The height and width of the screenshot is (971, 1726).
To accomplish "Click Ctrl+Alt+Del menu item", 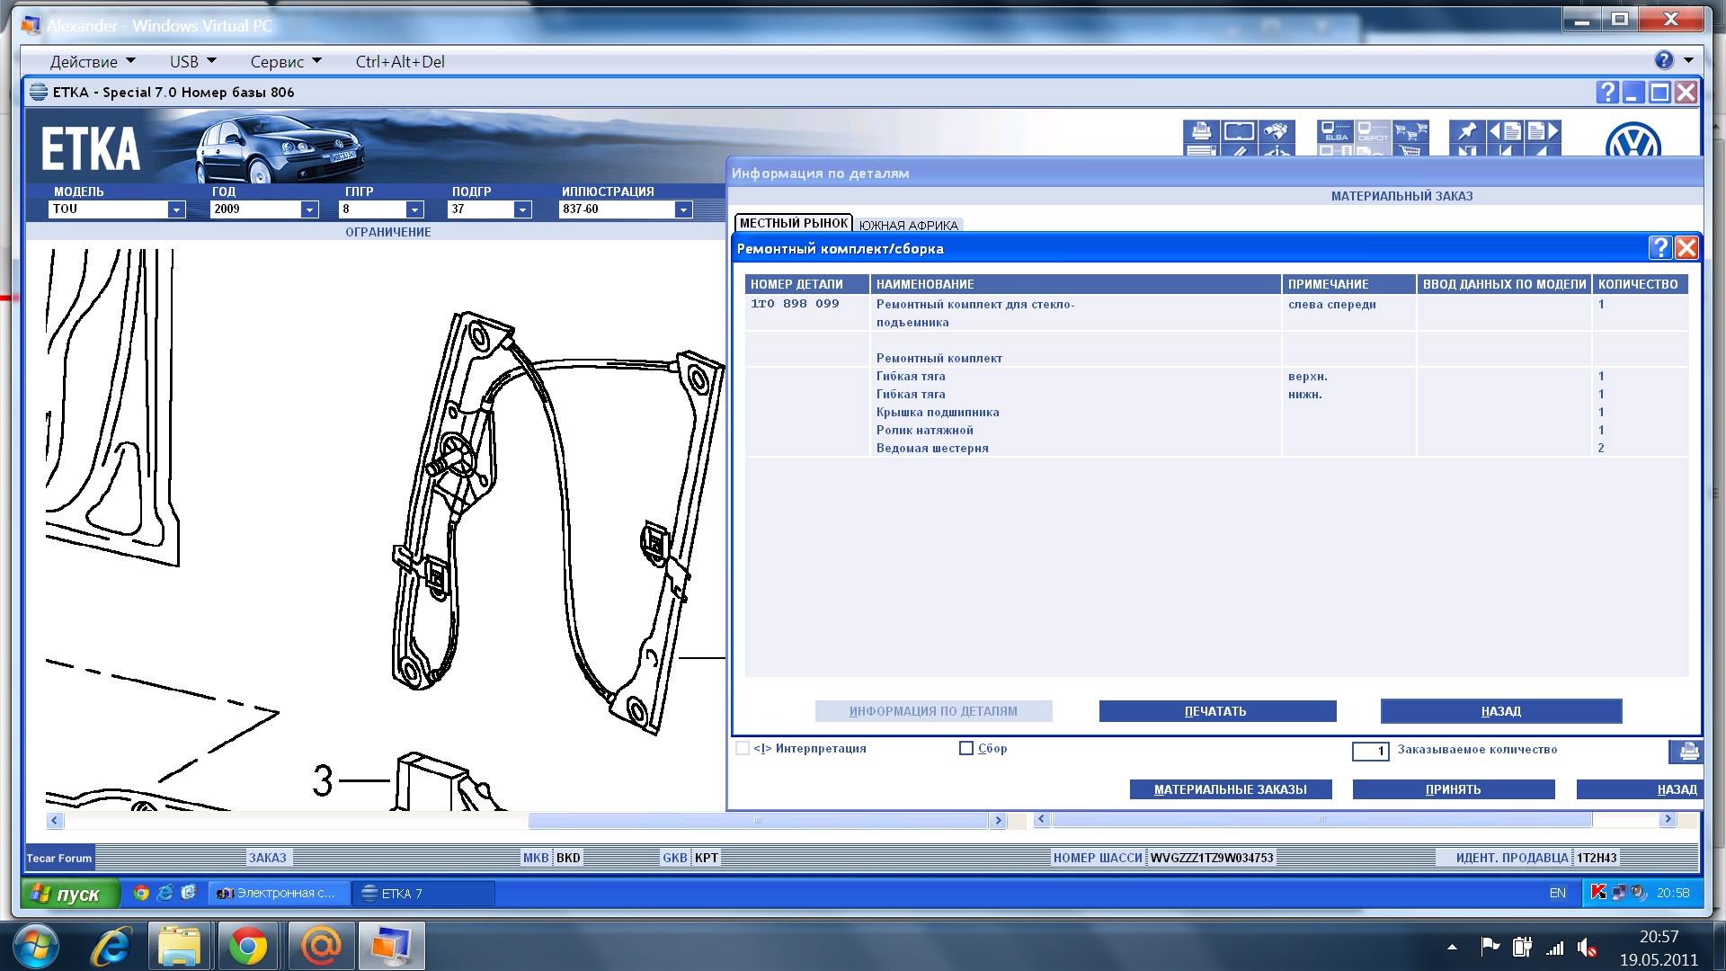I will coord(400,61).
